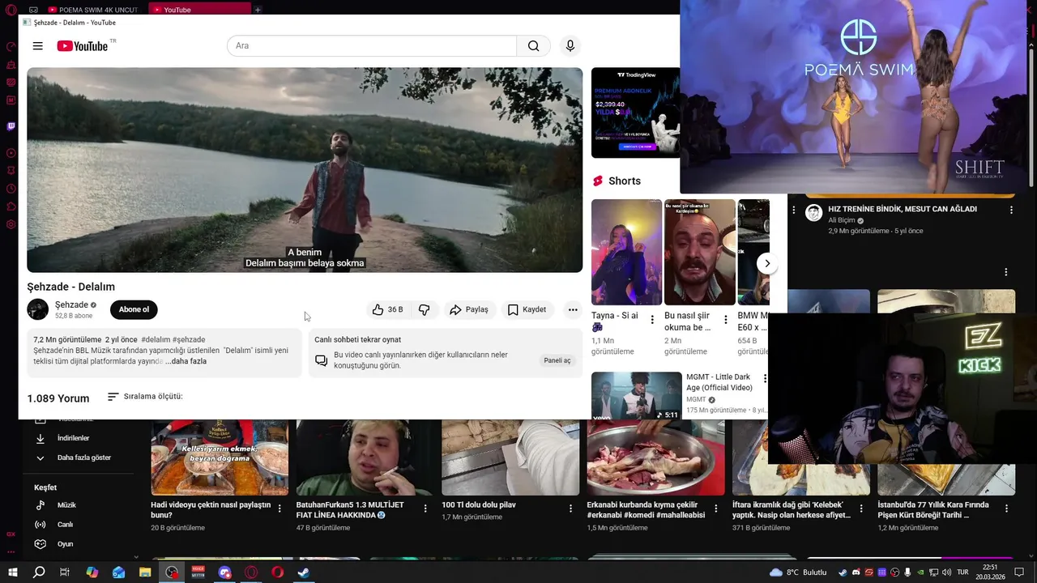Viewport: 1037px width, 583px height.
Task: Like the video showing 36 B
Action: tap(387, 309)
